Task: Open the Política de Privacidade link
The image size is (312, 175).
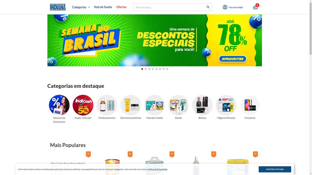Action: (157, 169)
